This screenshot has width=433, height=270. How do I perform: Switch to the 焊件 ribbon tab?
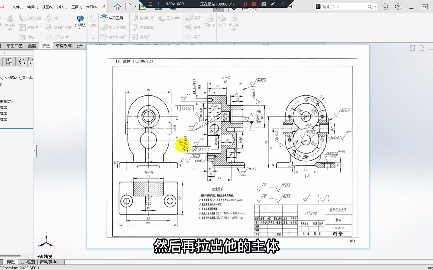tap(81, 46)
